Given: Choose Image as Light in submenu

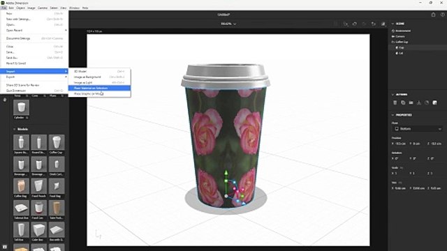Looking at the screenshot, I should (99, 82).
